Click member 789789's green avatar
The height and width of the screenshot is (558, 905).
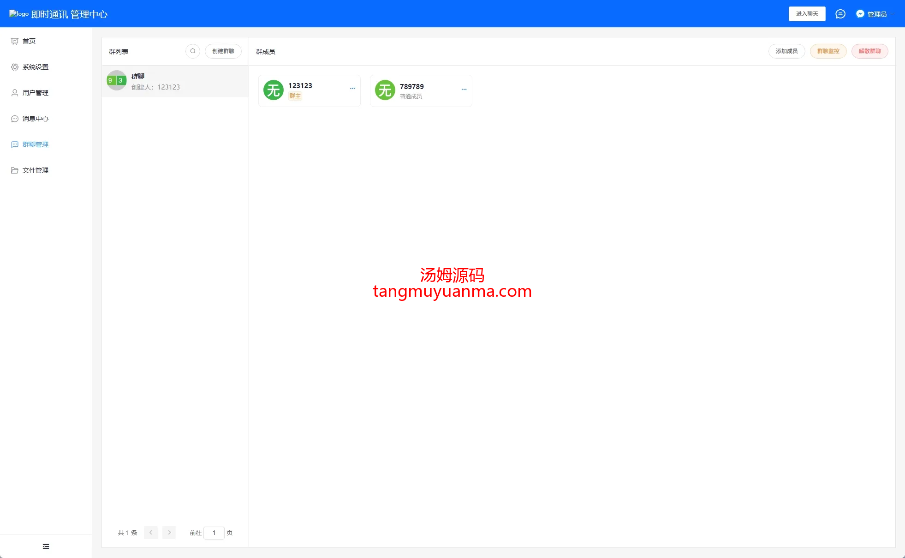[x=385, y=90]
